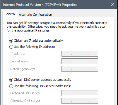This screenshot has height=105, width=118.
Task: Click into the Subnet mask input box
Action: (80, 61)
